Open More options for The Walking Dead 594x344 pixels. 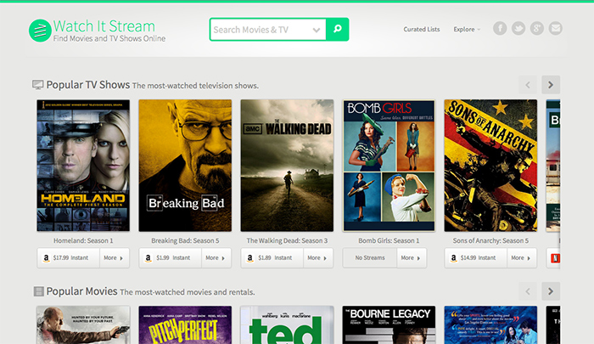(318, 258)
